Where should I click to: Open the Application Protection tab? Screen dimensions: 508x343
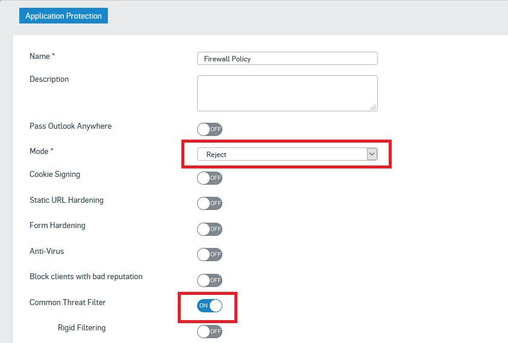tap(63, 16)
